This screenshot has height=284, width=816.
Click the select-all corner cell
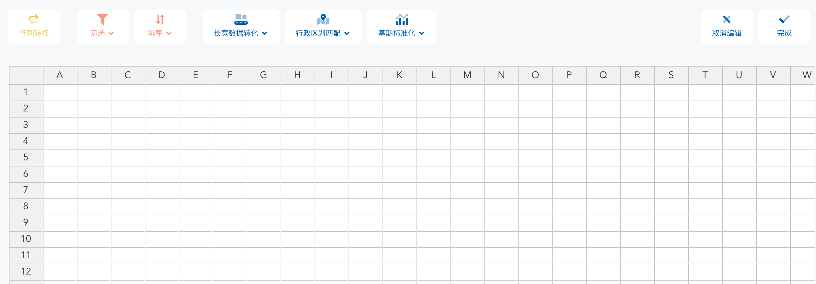coord(26,75)
